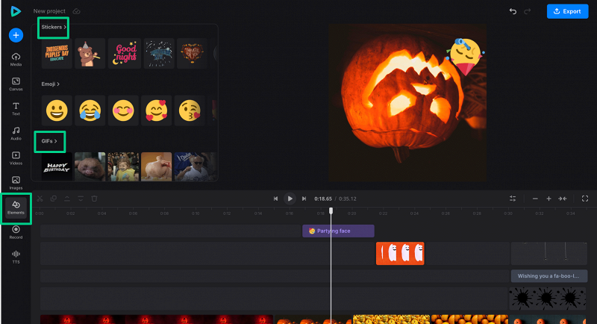Undo the last action
Image resolution: width=597 pixels, height=324 pixels.
click(x=513, y=11)
